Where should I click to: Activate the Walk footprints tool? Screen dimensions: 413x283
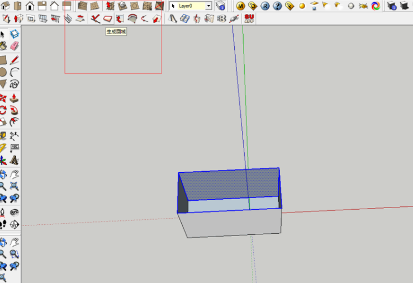[3, 224]
